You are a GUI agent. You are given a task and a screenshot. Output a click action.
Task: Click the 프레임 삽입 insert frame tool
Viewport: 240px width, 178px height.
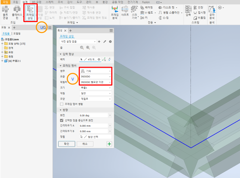(x=30, y=13)
